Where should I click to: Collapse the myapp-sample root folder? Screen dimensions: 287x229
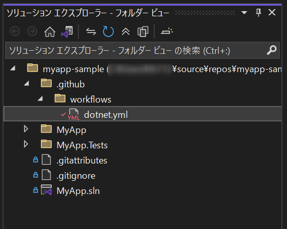(13, 69)
